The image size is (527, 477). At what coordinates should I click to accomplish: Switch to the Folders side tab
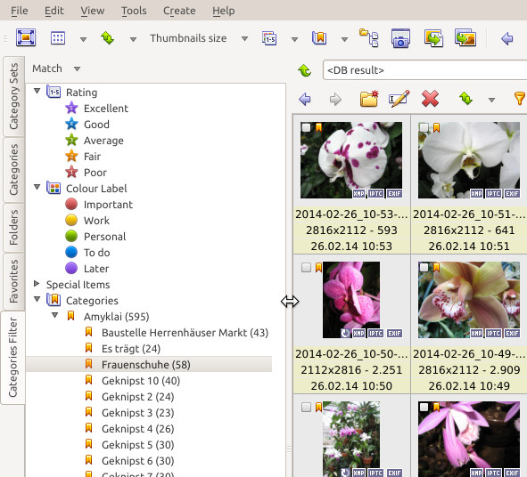(x=13, y=228)
